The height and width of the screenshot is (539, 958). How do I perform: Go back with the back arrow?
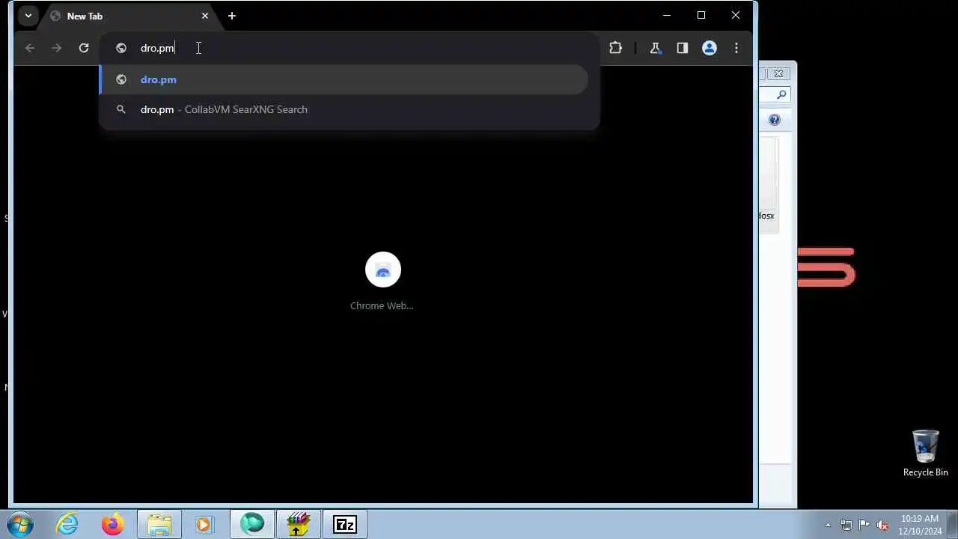click(30, 48)
